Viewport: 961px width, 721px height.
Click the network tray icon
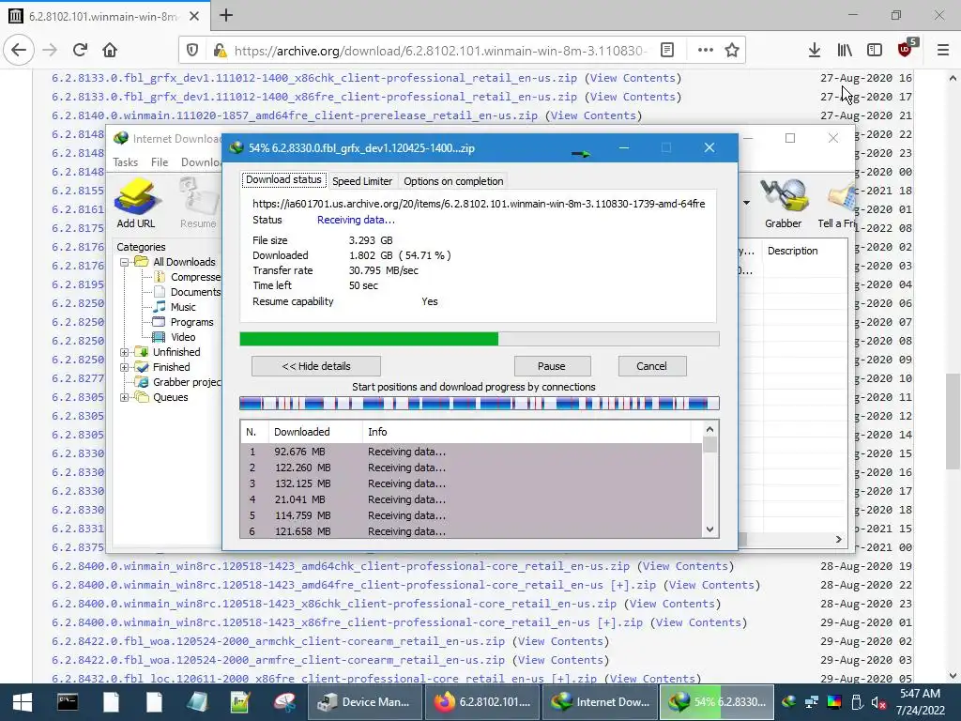tap(812, 702)
